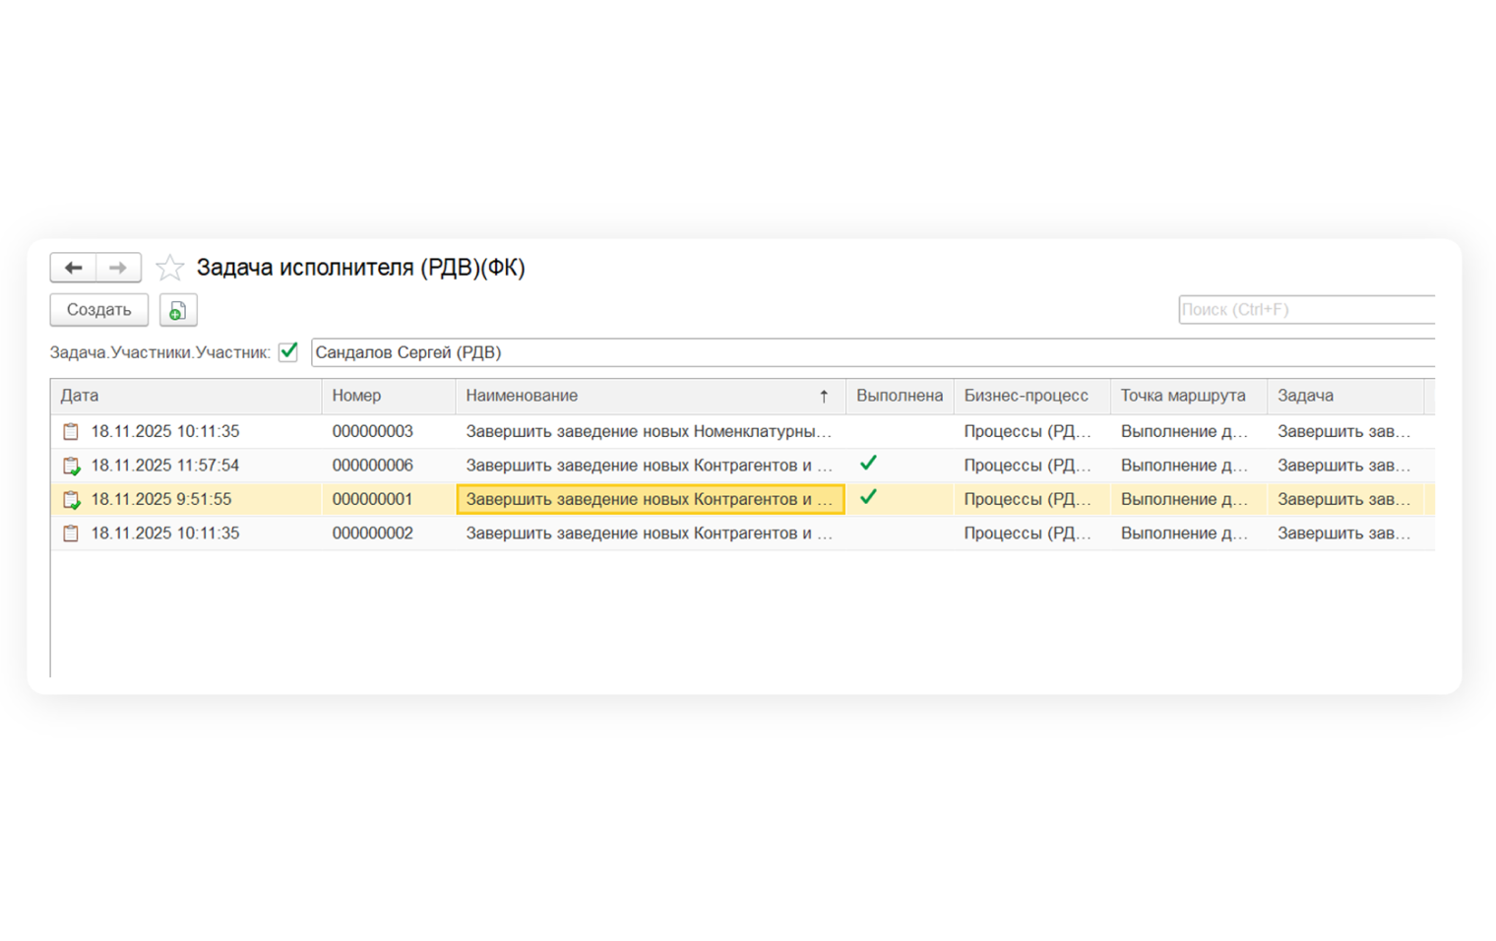Click task icon in row 000000002
Image resolution: width=1496 pixels, height=941 pixels.
[x=71, y=533]
